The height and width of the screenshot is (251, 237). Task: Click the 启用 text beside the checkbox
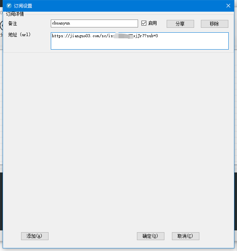(x=152, y=23)
